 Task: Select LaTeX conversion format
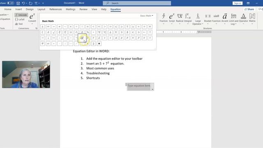[20, 19]
